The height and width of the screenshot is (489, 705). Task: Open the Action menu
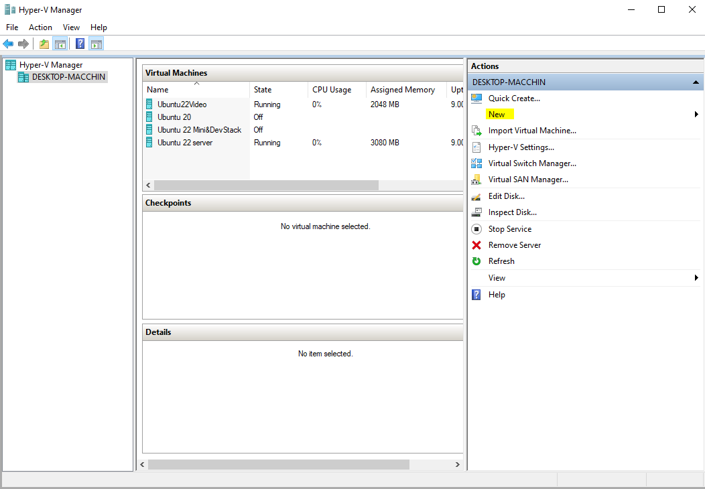tap(40, 27)
